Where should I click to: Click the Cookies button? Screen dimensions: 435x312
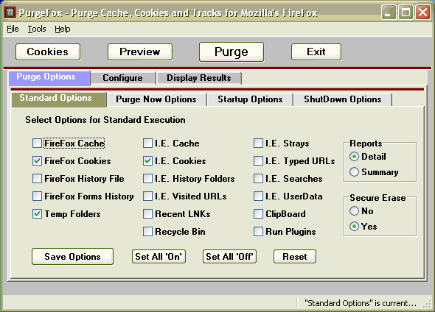(x=48, y=52)
